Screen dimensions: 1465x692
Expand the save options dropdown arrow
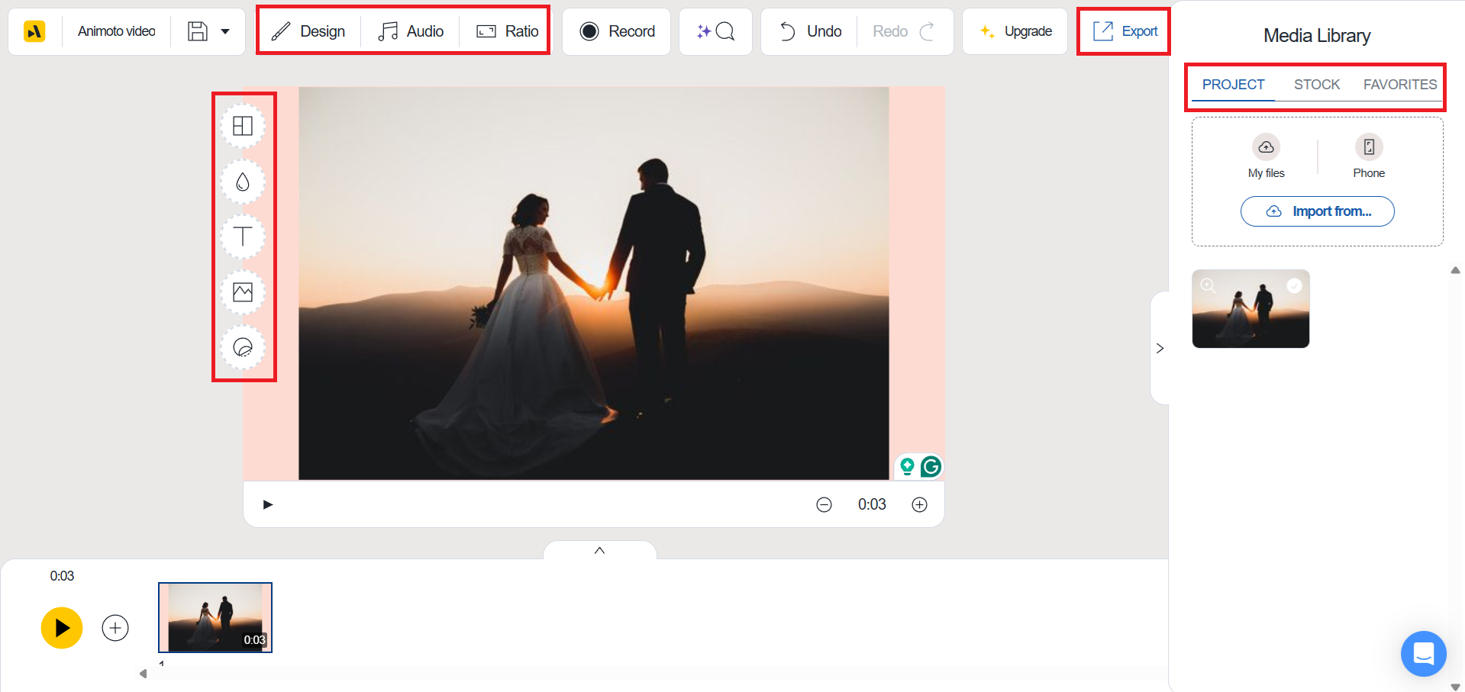pos(225,31)
